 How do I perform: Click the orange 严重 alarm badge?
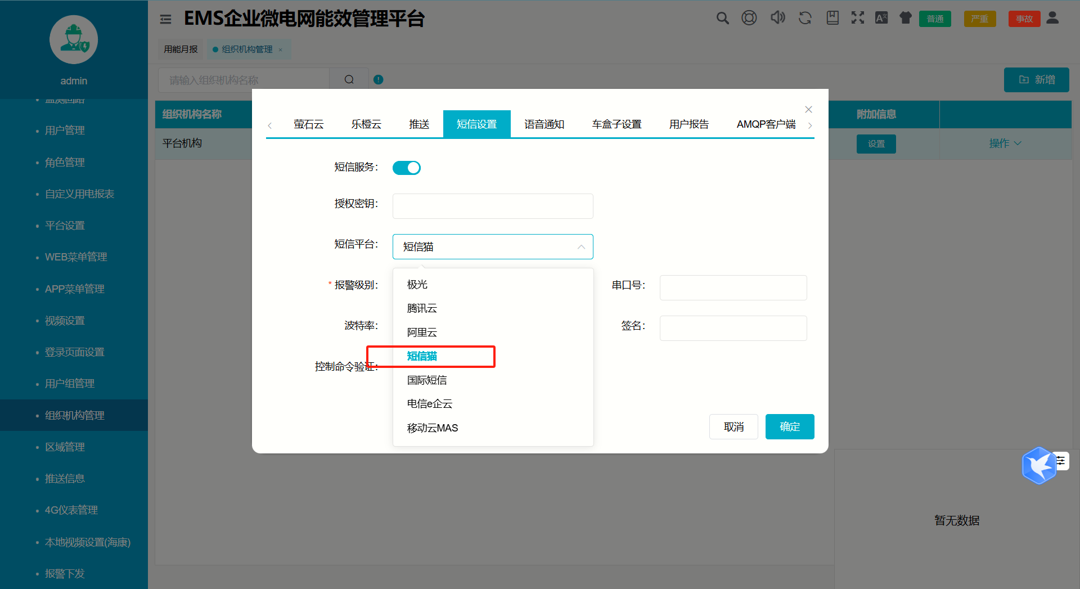(x=979, y=19)
